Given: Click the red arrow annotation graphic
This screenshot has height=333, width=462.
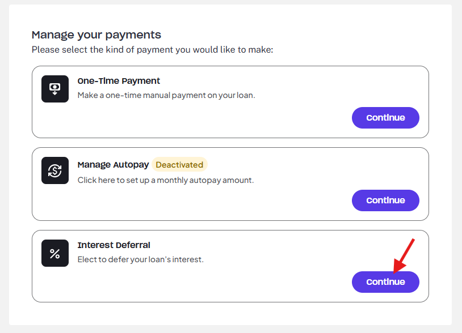Looking at the screenshot, I should coord(404,256).
